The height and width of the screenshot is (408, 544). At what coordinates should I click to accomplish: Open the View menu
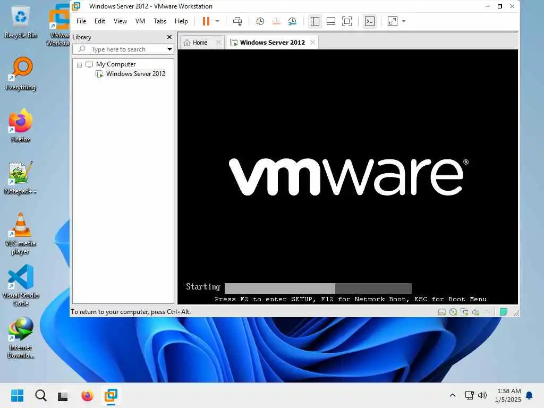(x=120, y=21)
